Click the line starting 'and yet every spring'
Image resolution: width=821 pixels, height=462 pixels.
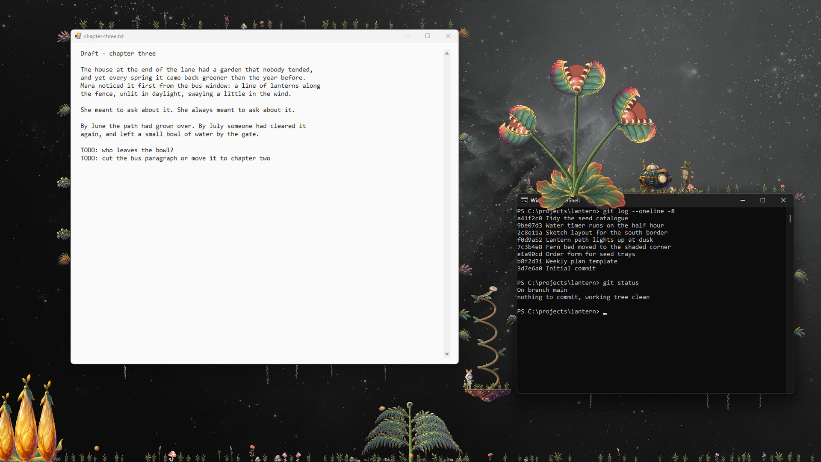(x=193, y=78)
